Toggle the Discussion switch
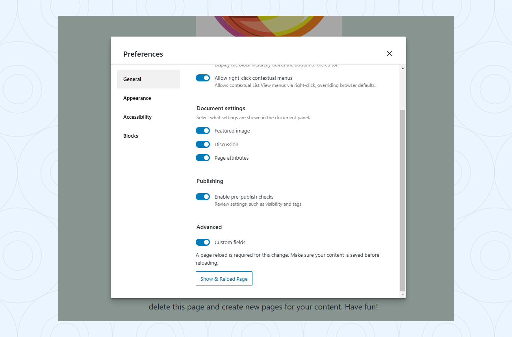This screenshot has height=337, width=512. pos(203,144)
